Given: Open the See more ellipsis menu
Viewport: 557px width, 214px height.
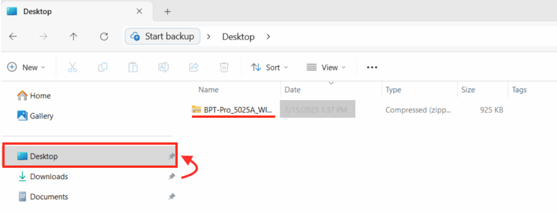Looking at the screenshot, I should [x=372, y=67].
